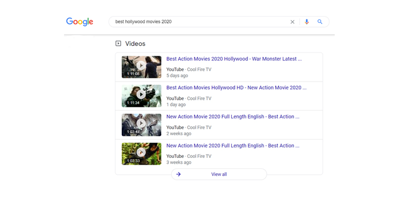Image resolution: width=396 pixels, height=198 pixels.
Task: Open 'Best Action Movies Hollywood HD' video link
Action: pos(237,88)
